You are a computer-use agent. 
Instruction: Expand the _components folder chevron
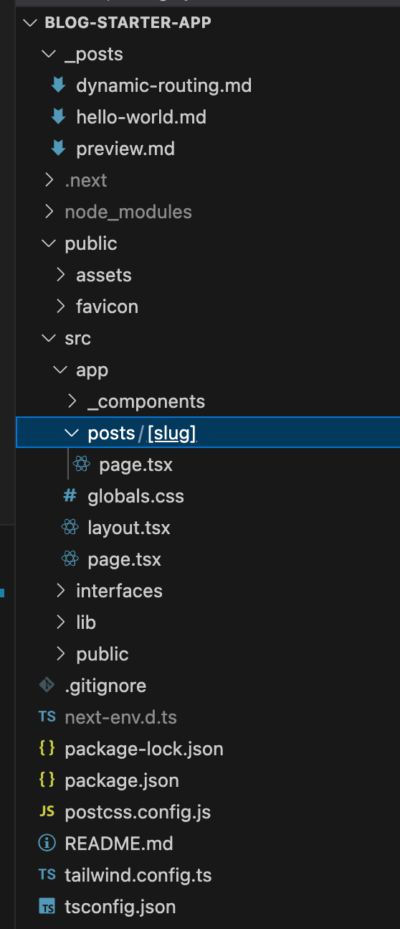pos(72,401)
